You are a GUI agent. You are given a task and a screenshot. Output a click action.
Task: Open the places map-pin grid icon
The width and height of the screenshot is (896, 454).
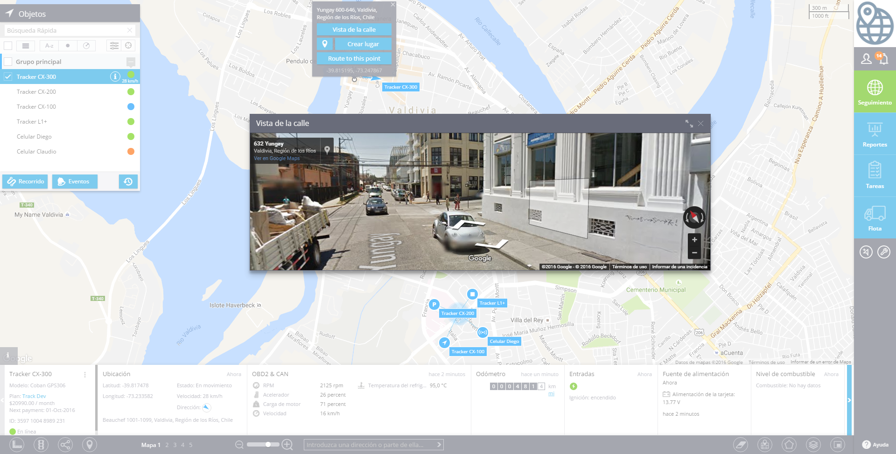point(765,445)
